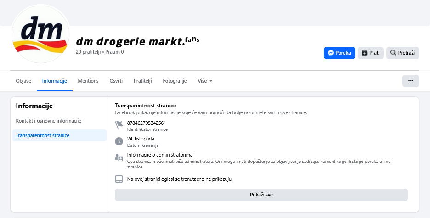Click the flag icon beside page identifier
This screenshot has width=430, height=218.
click(119, 125)
